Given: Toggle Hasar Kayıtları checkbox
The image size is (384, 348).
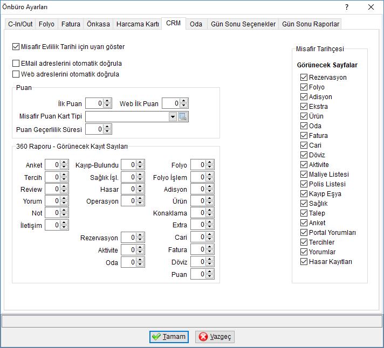Looking at the screenshot, I should [304, 261].
